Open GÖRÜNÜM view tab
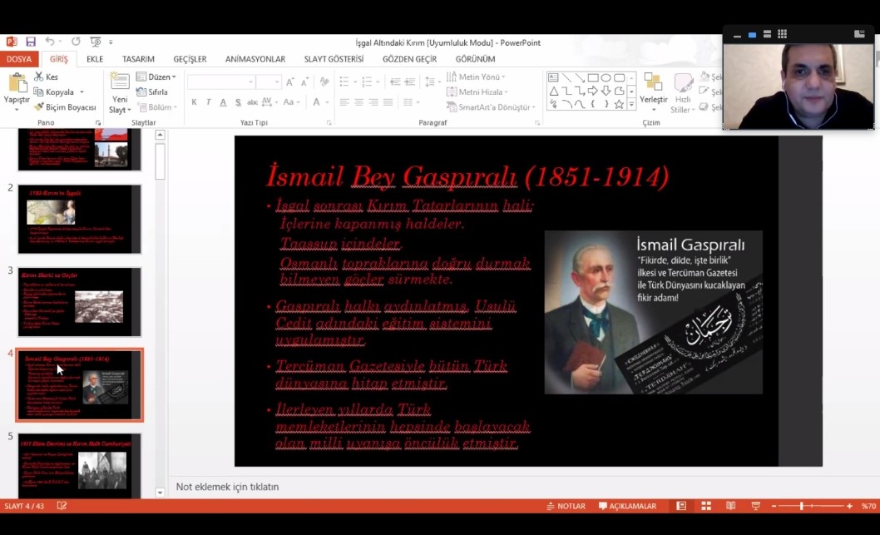The width and height of the screenshot is (880, 535). pos(476,59)
